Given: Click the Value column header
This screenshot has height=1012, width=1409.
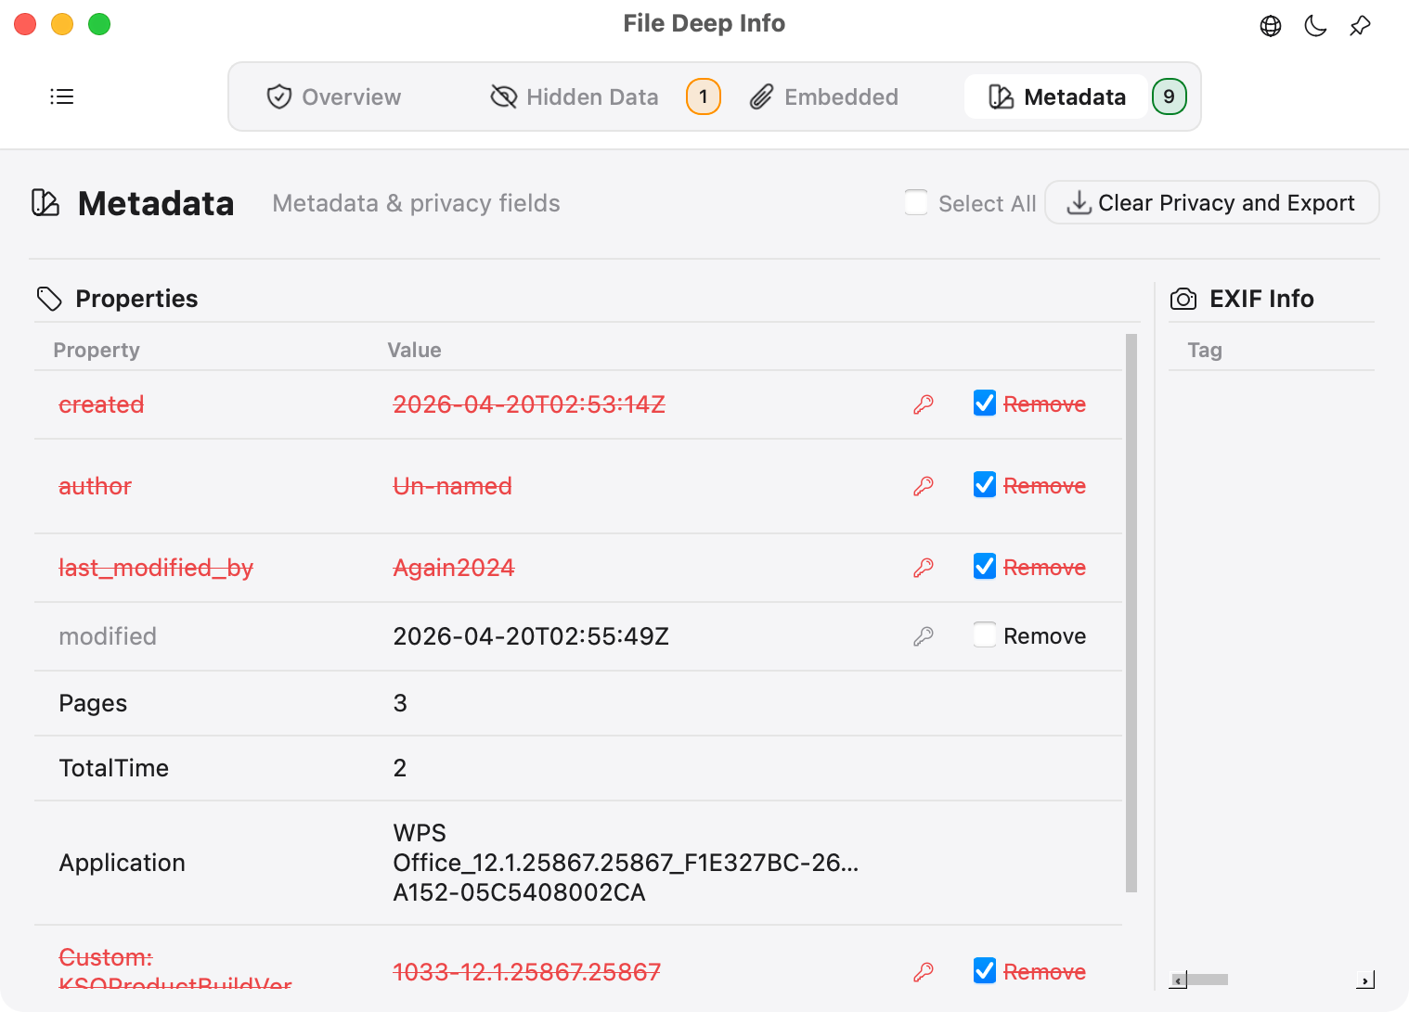Looking at the screenshot, I should (x=414, y=350).
